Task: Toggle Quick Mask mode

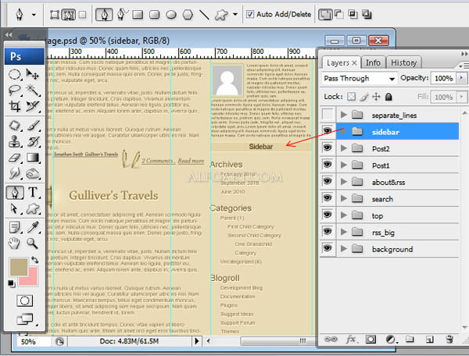Action: (x=24, y=301)
